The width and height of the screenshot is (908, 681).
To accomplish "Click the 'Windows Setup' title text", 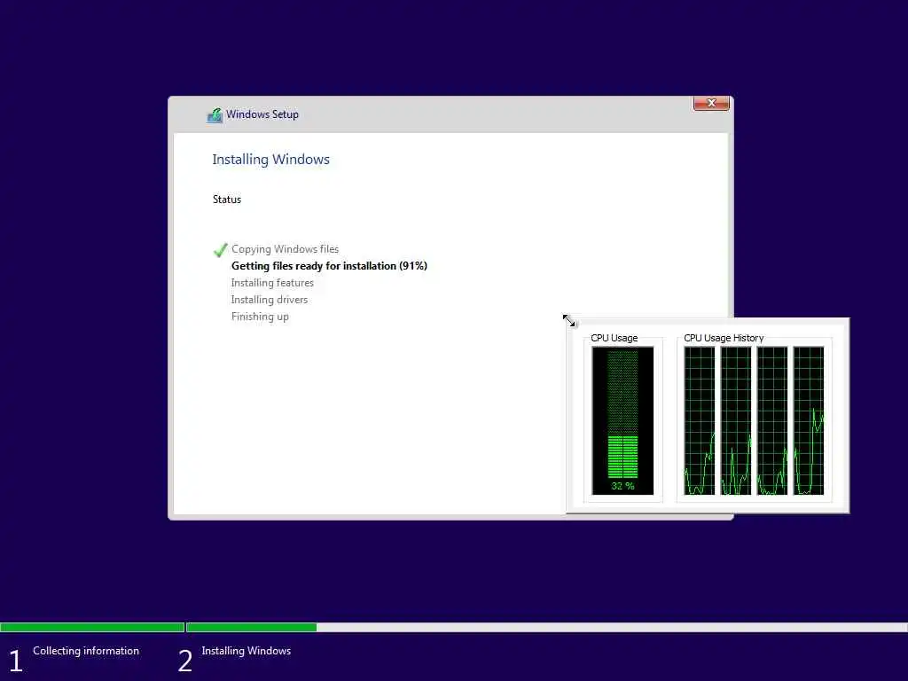I will 262,114.
